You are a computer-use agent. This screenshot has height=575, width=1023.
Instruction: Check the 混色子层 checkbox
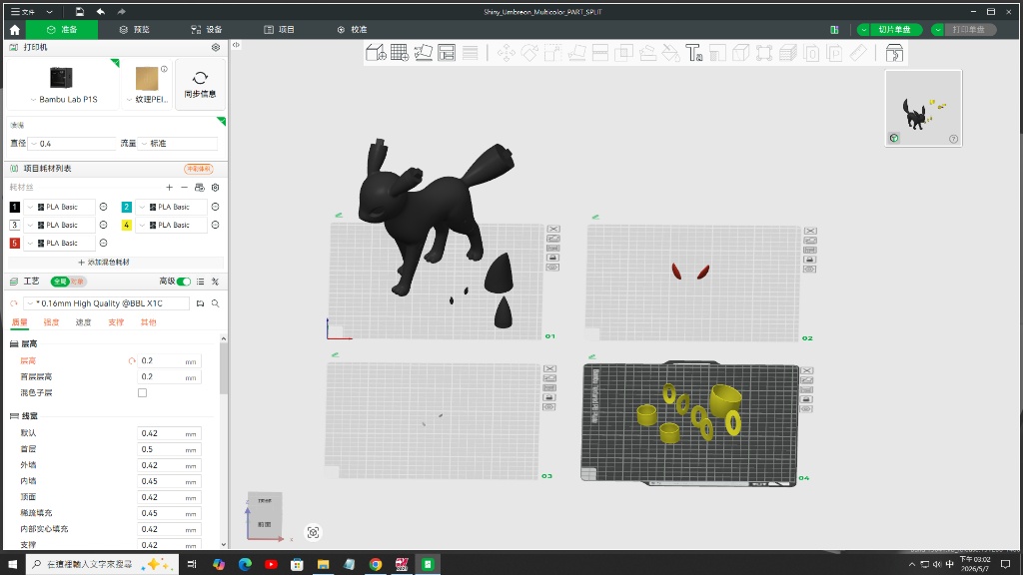click(142, 393)
